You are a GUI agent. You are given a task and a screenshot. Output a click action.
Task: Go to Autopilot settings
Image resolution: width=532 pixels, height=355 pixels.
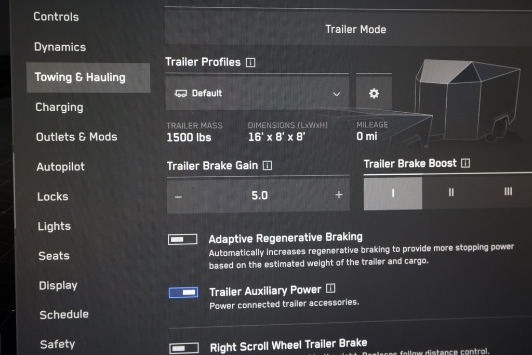(60, 167)
